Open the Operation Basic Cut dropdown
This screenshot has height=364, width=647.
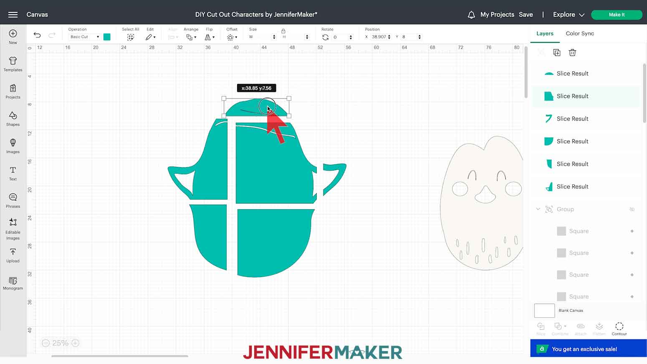[85, 37]
